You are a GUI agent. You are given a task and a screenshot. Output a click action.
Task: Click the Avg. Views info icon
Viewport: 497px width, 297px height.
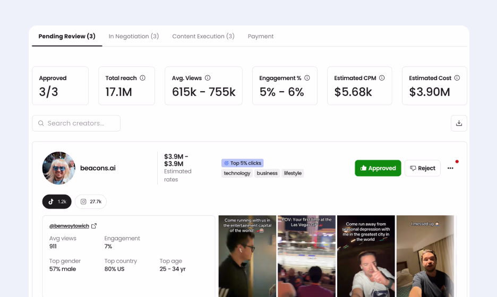coord(208,78)
